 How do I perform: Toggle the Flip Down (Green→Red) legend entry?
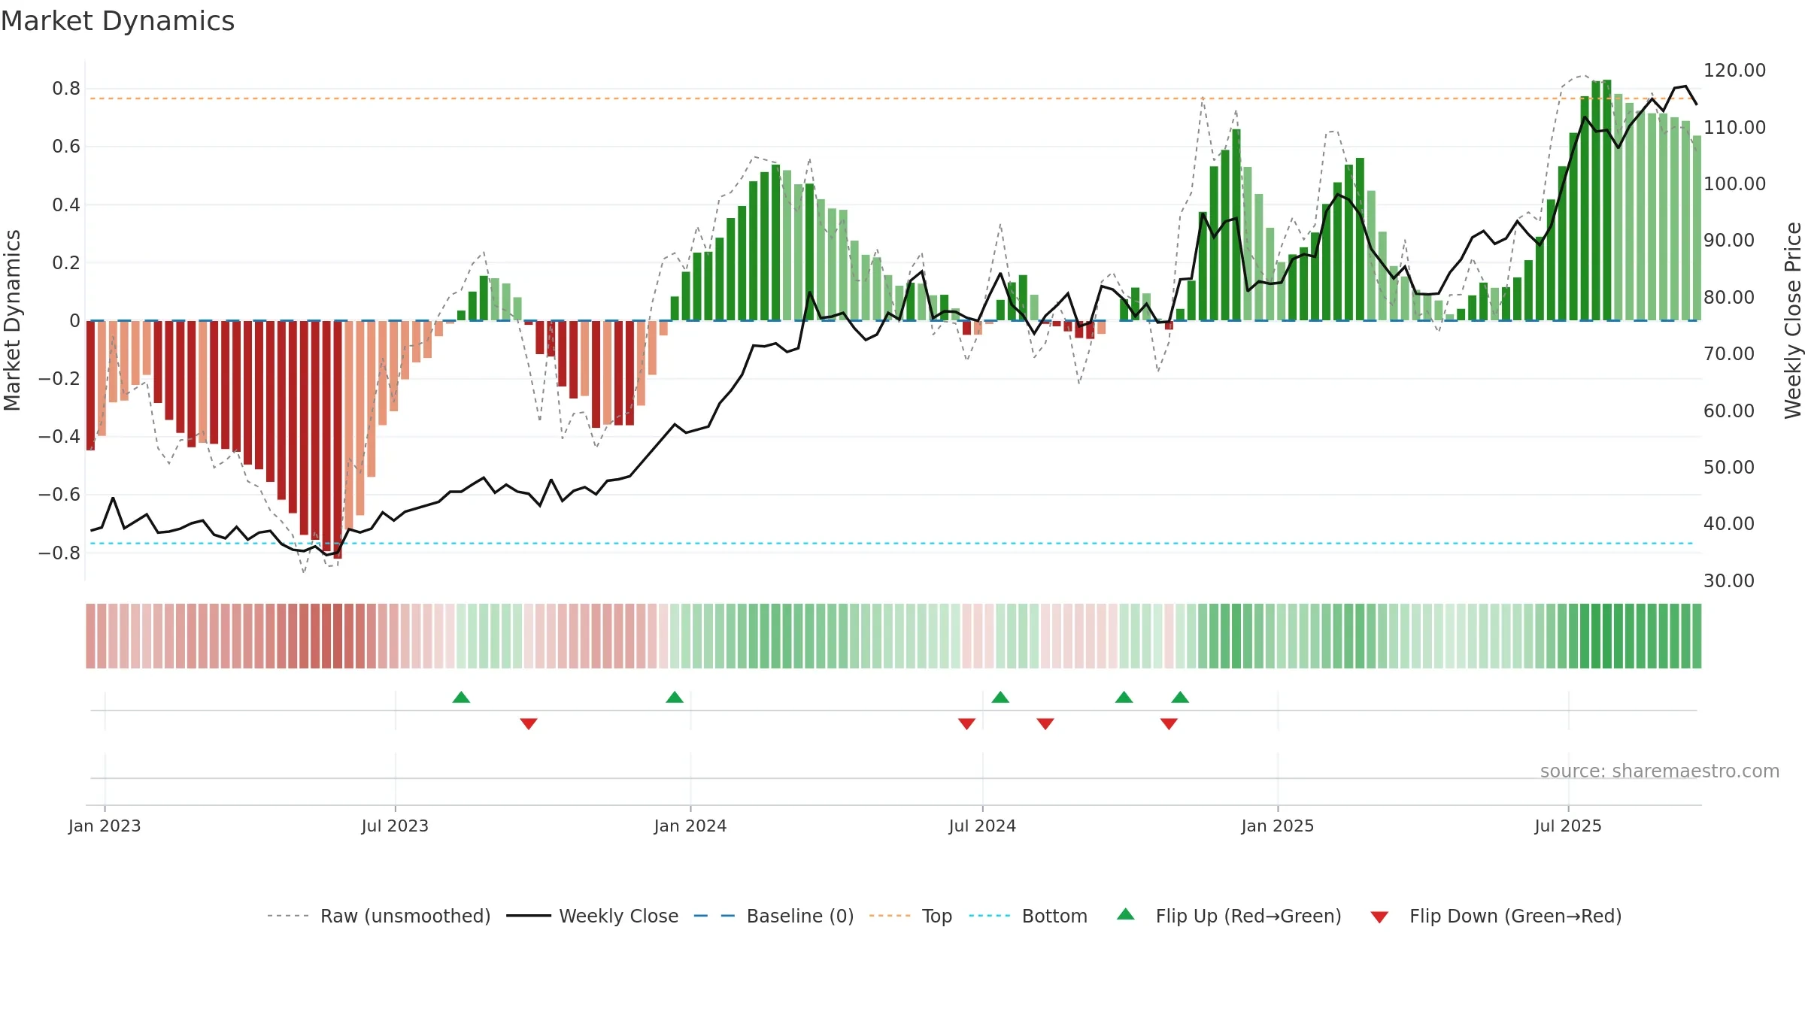click(1496, 916)
